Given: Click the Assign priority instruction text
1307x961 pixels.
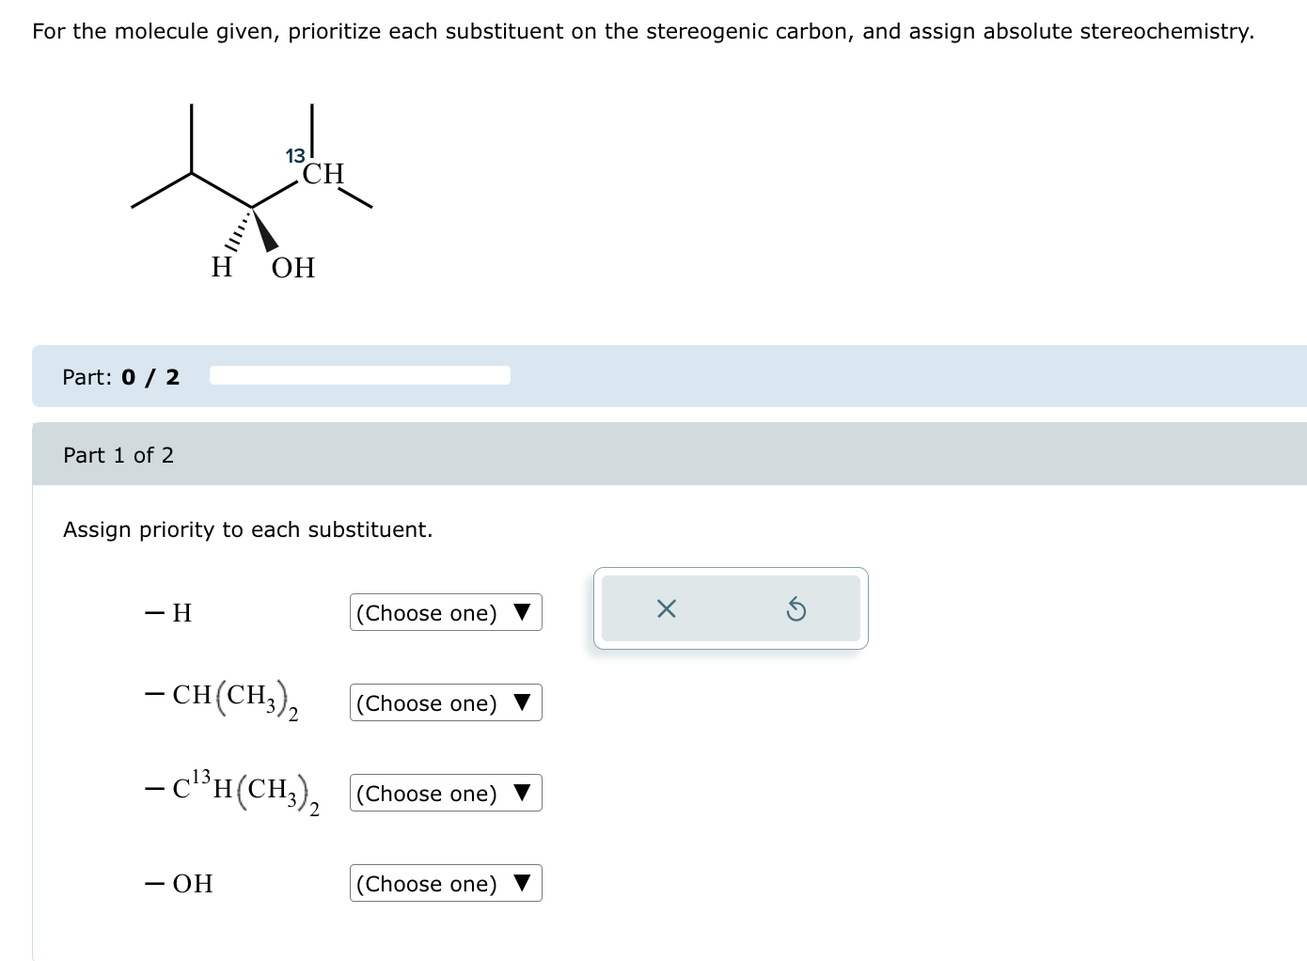Looking at the screenshot, I should (247, 529).
